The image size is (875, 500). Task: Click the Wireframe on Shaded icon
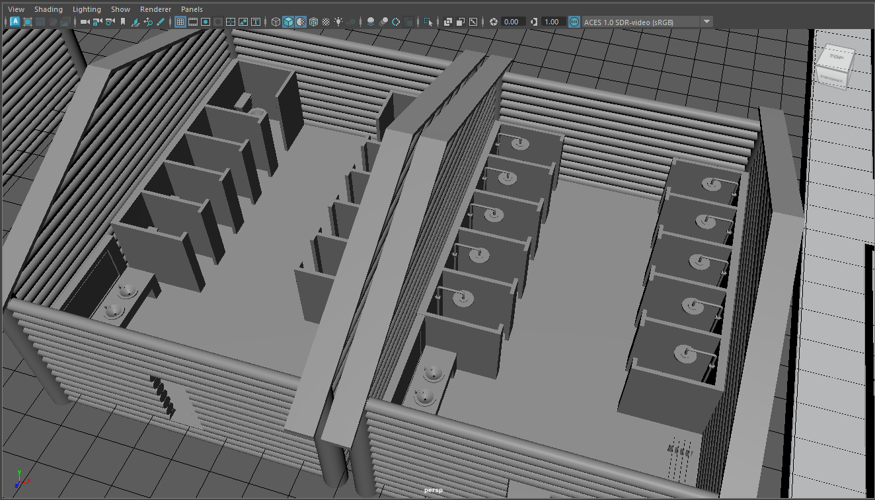click(x=313, y=22)
